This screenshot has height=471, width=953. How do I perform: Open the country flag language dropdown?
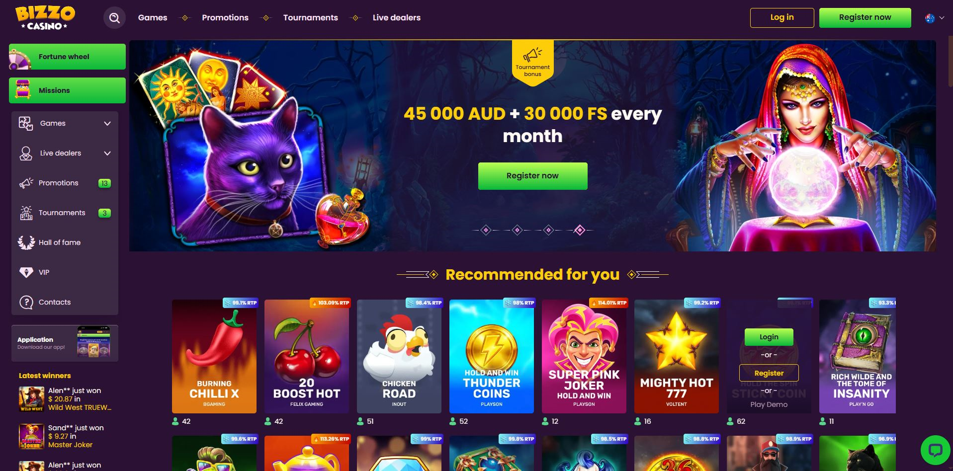(934, 18)
